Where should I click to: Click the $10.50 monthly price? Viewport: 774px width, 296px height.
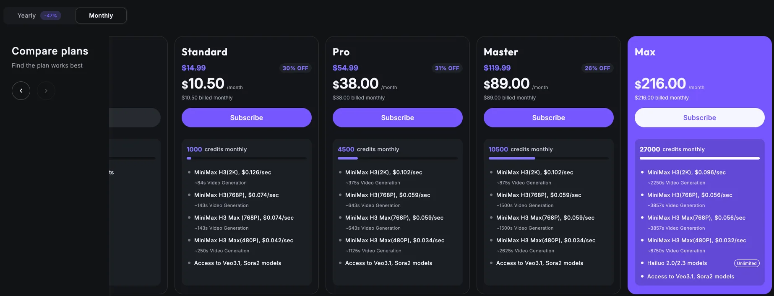(x=203, y=84)
